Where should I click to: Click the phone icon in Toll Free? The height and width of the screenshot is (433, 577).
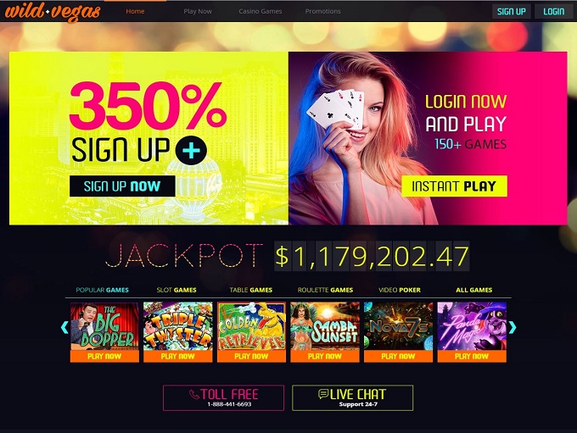point(194,394)
